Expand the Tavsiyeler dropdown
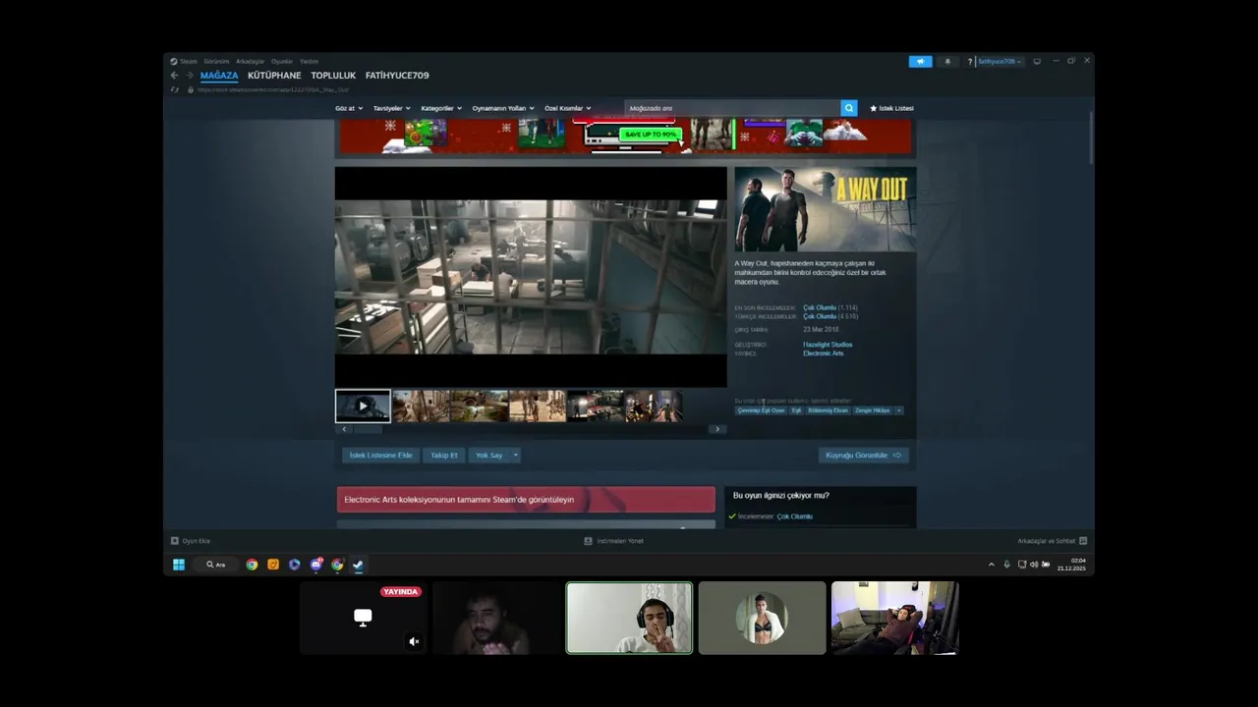The image size is (1258, 707). (x=392, y=108)
